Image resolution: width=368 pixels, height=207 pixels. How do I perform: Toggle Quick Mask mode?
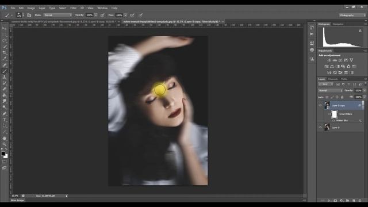(x=4, y=162)
